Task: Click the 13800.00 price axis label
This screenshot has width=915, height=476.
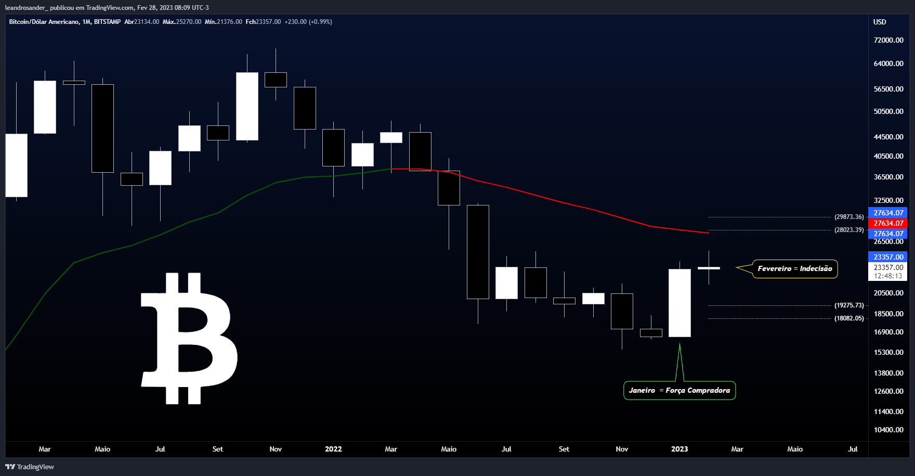Action: 888,373
